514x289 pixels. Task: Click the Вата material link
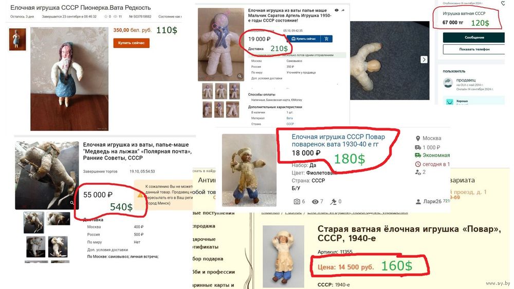[x=289, y=118]
